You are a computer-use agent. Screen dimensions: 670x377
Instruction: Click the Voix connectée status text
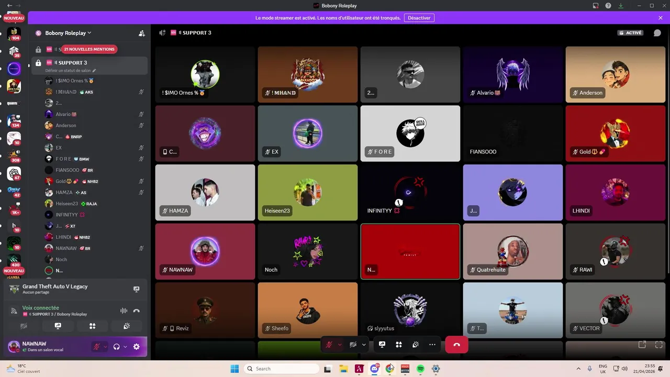40,308
